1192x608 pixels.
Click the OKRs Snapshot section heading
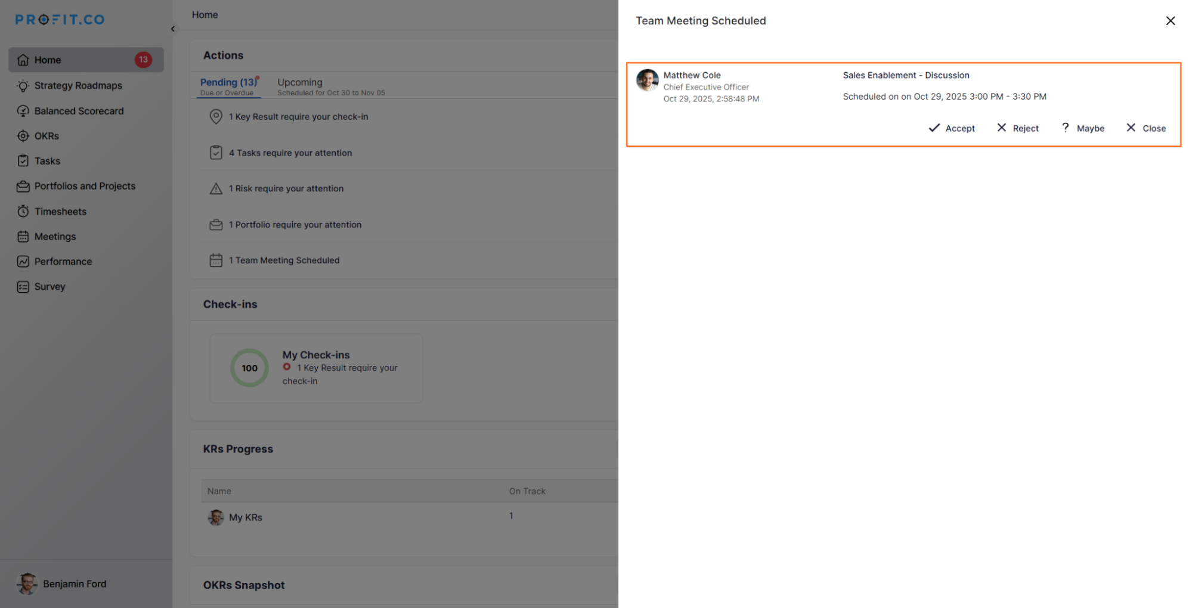tap(244, 585)
